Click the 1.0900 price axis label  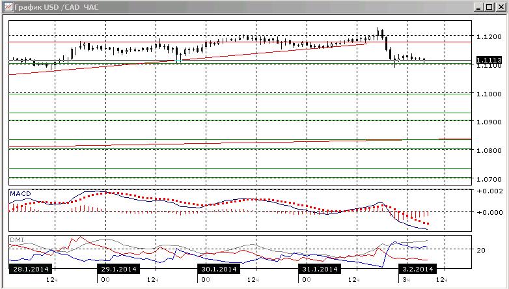(488, 122)
